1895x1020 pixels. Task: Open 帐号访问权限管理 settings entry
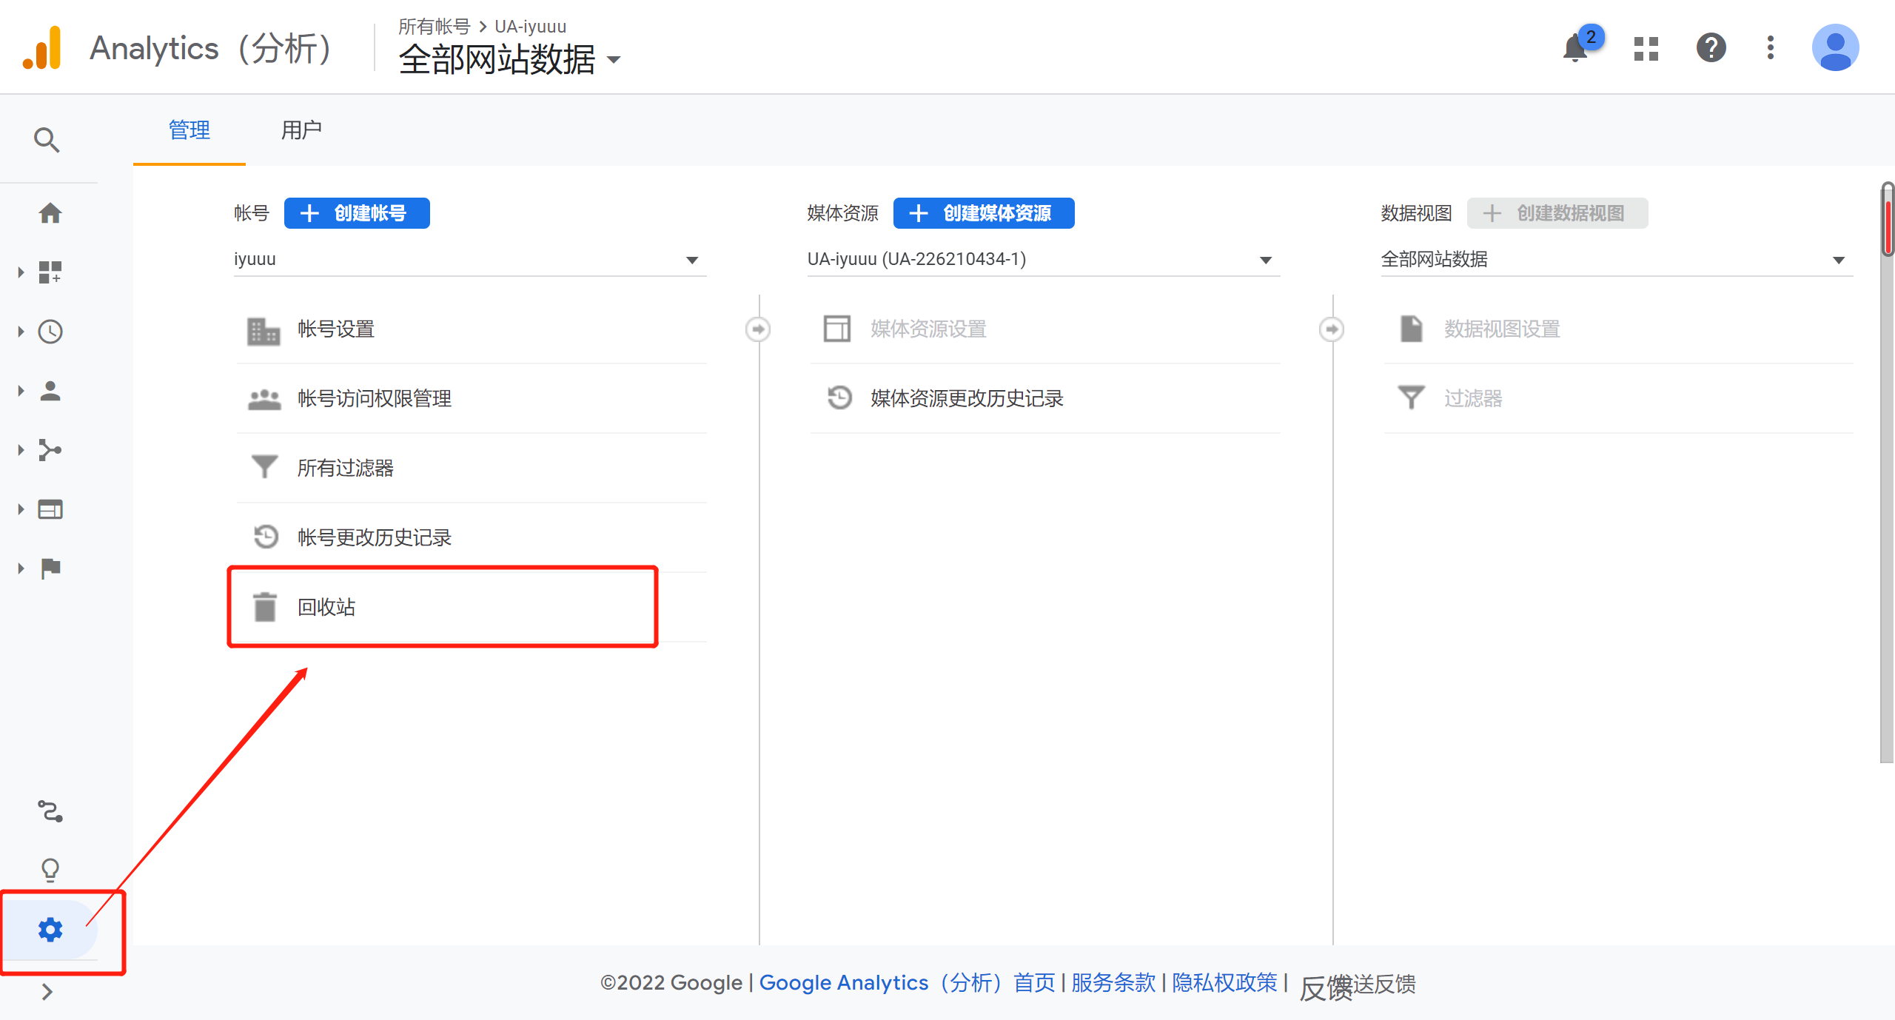coord(373,398)
